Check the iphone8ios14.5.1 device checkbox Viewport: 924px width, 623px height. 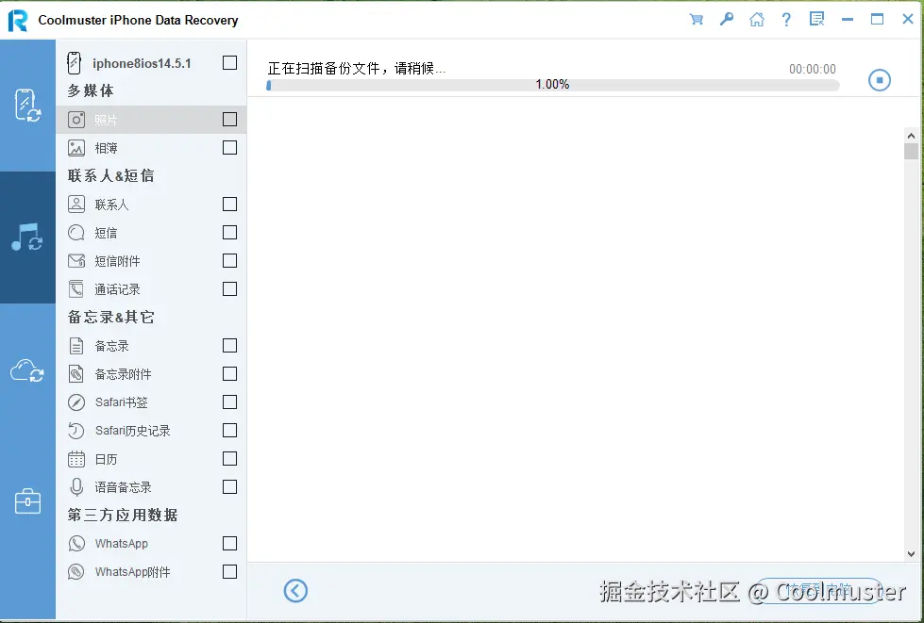pyautogui.click(x=229, y=62)
